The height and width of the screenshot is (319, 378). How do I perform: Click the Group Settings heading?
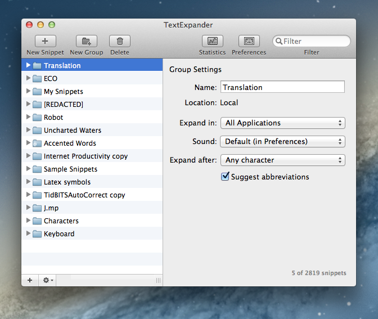click(195, 69)
